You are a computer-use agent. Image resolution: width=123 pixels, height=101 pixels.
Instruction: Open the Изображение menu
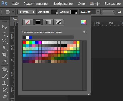[x=63, y=4]
